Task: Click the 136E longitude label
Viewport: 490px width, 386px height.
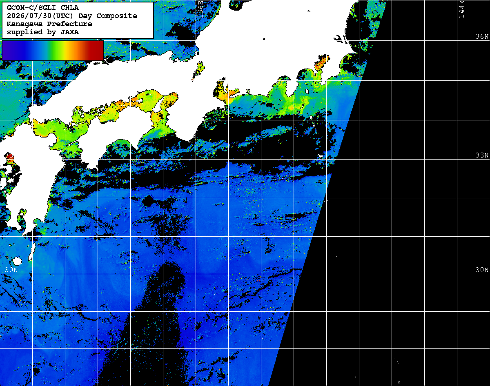Action: click(200, 8)
